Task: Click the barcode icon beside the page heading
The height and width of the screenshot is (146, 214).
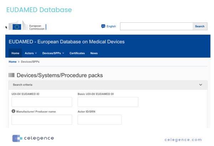Action: pyautogui.click(x=11, y=75)
